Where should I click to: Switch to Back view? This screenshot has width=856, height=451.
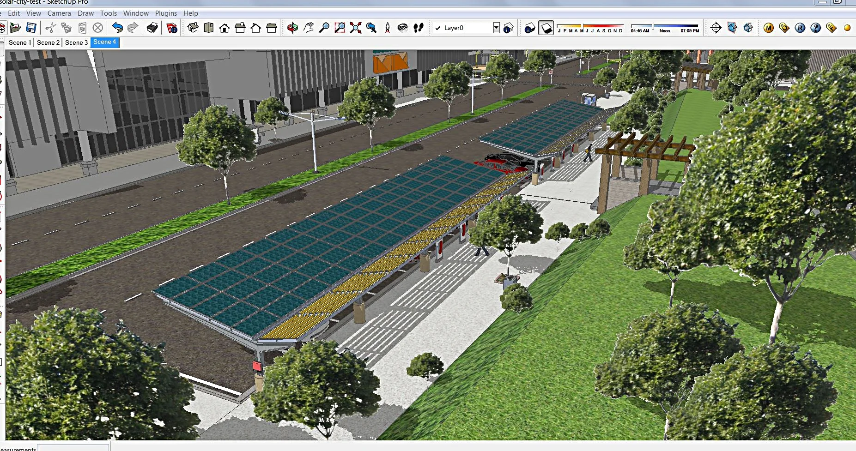[256, 28]
